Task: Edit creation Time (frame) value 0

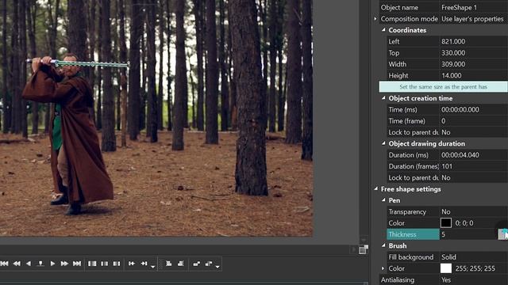Action: pos(473,121)
